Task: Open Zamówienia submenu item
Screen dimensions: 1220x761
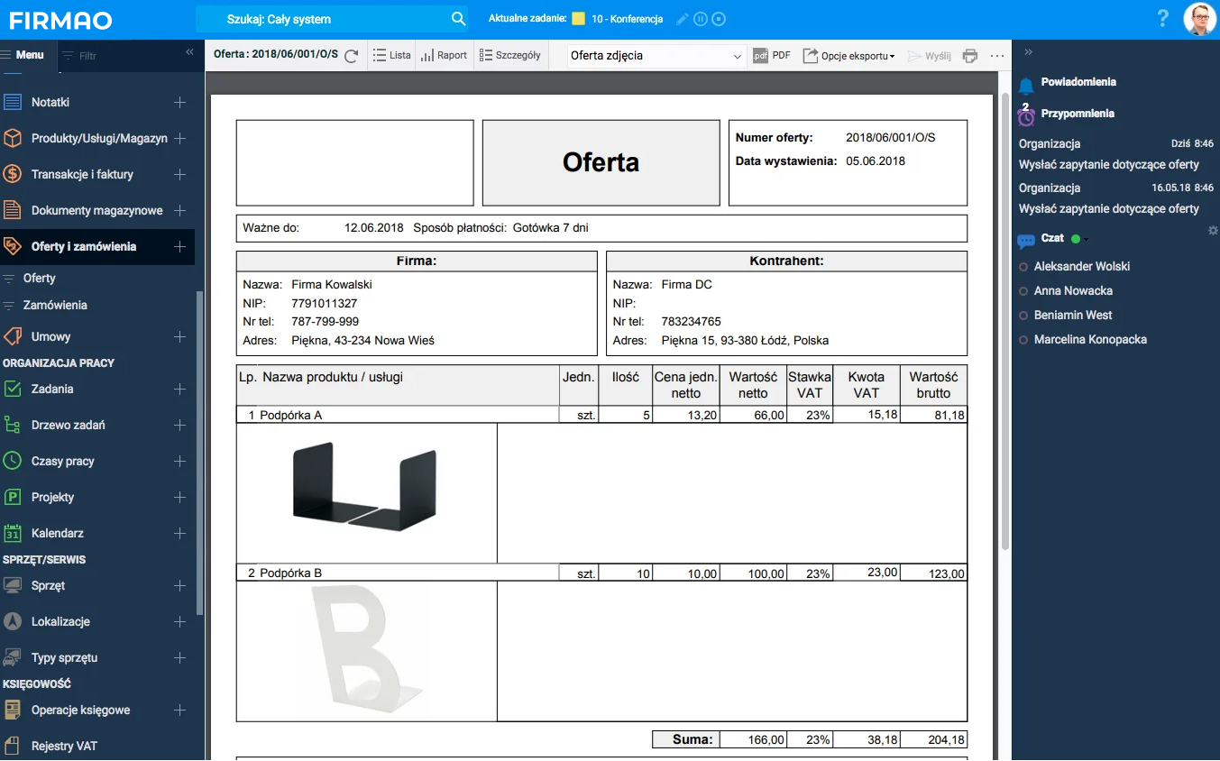Action: tap(55, 305)
